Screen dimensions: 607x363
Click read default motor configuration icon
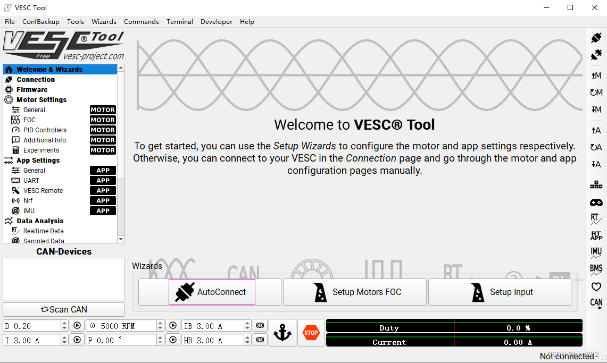(596, 92)
